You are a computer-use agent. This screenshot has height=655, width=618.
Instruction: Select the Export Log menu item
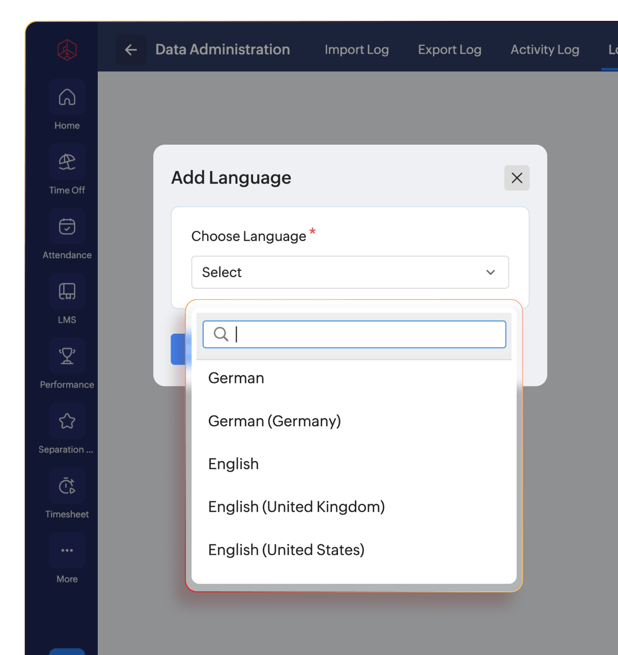click(x=449, y=49)
